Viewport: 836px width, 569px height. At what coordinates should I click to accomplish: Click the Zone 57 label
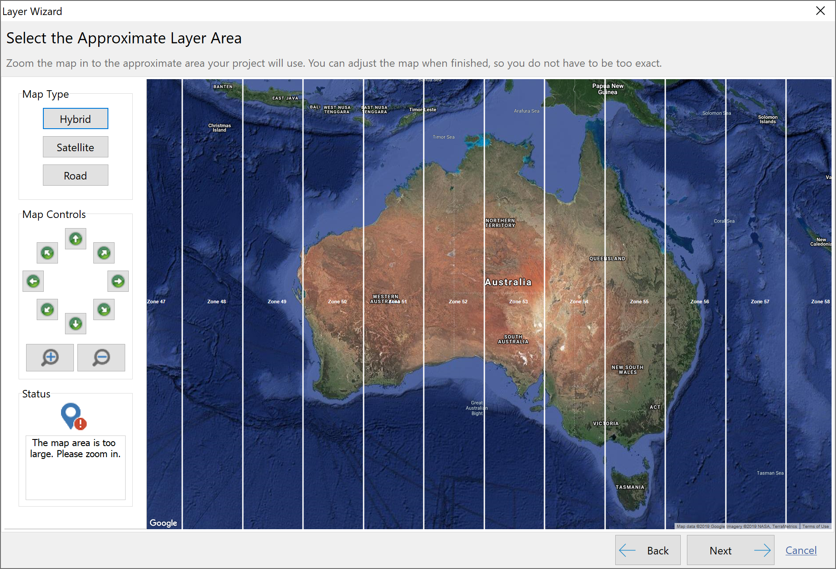(760, 302)
